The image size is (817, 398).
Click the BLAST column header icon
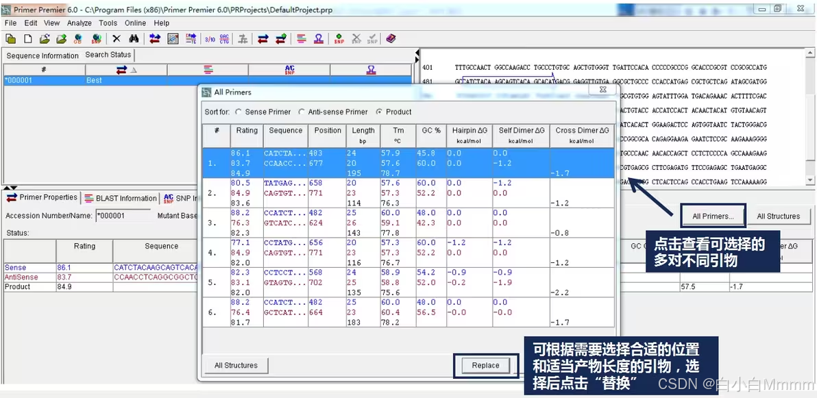(208, 70)
